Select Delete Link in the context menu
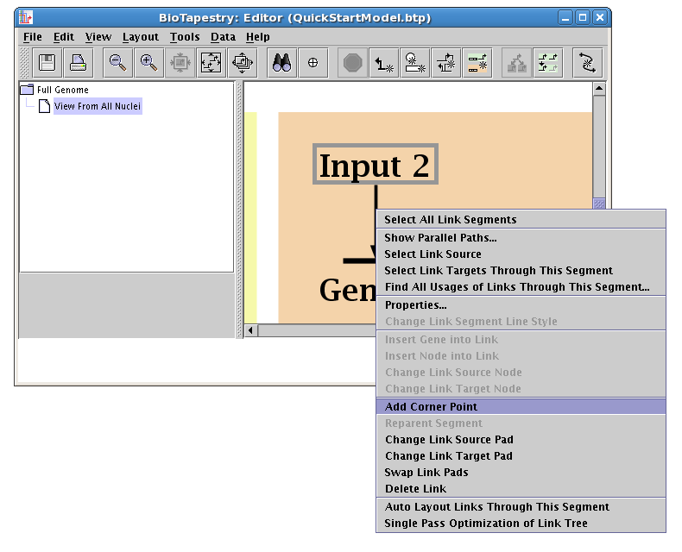The height and width of the screenshot is (552, 682). [415, 489]
